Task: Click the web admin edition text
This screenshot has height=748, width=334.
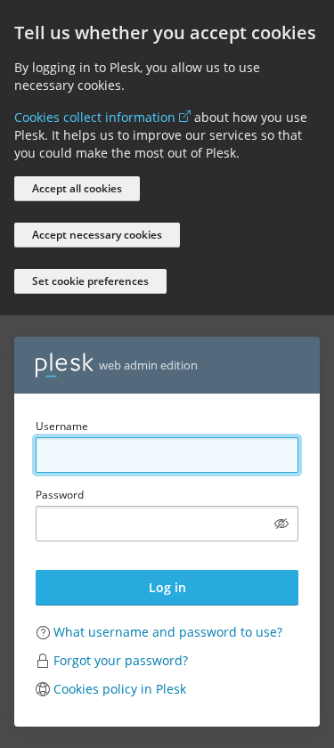Action: [148, 366]
